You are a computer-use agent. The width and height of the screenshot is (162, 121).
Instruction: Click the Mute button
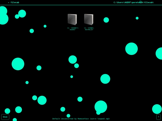(5, 117)
